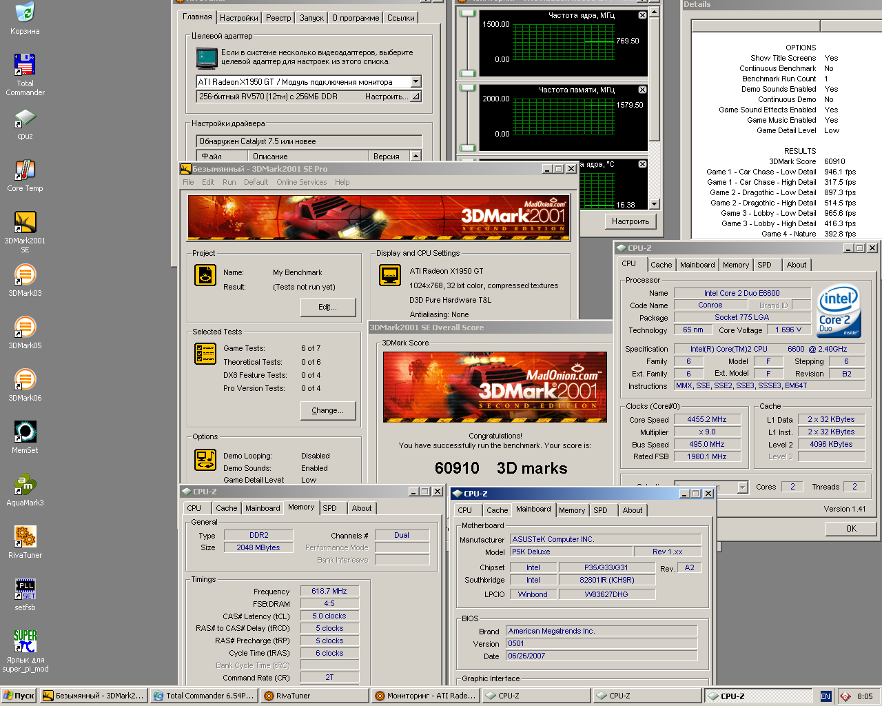This screenshot has width=882, height=706.
Task: Open the Help menu in 3DMark2001
Action: tap(342, 182)
